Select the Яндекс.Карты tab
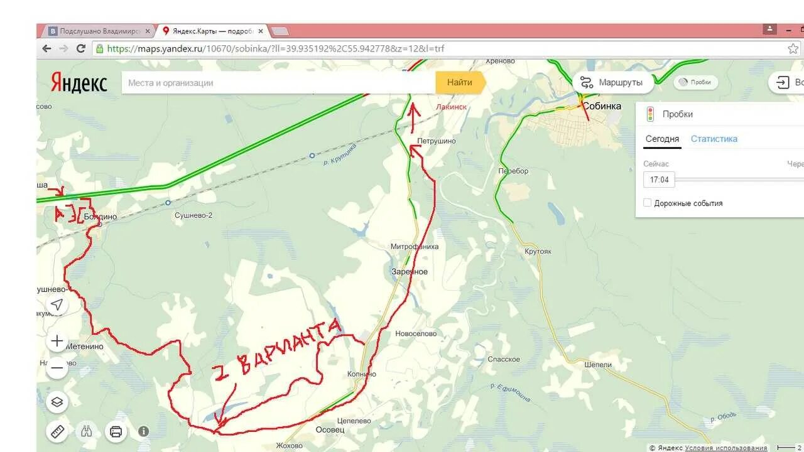 [x=214, y=31]
